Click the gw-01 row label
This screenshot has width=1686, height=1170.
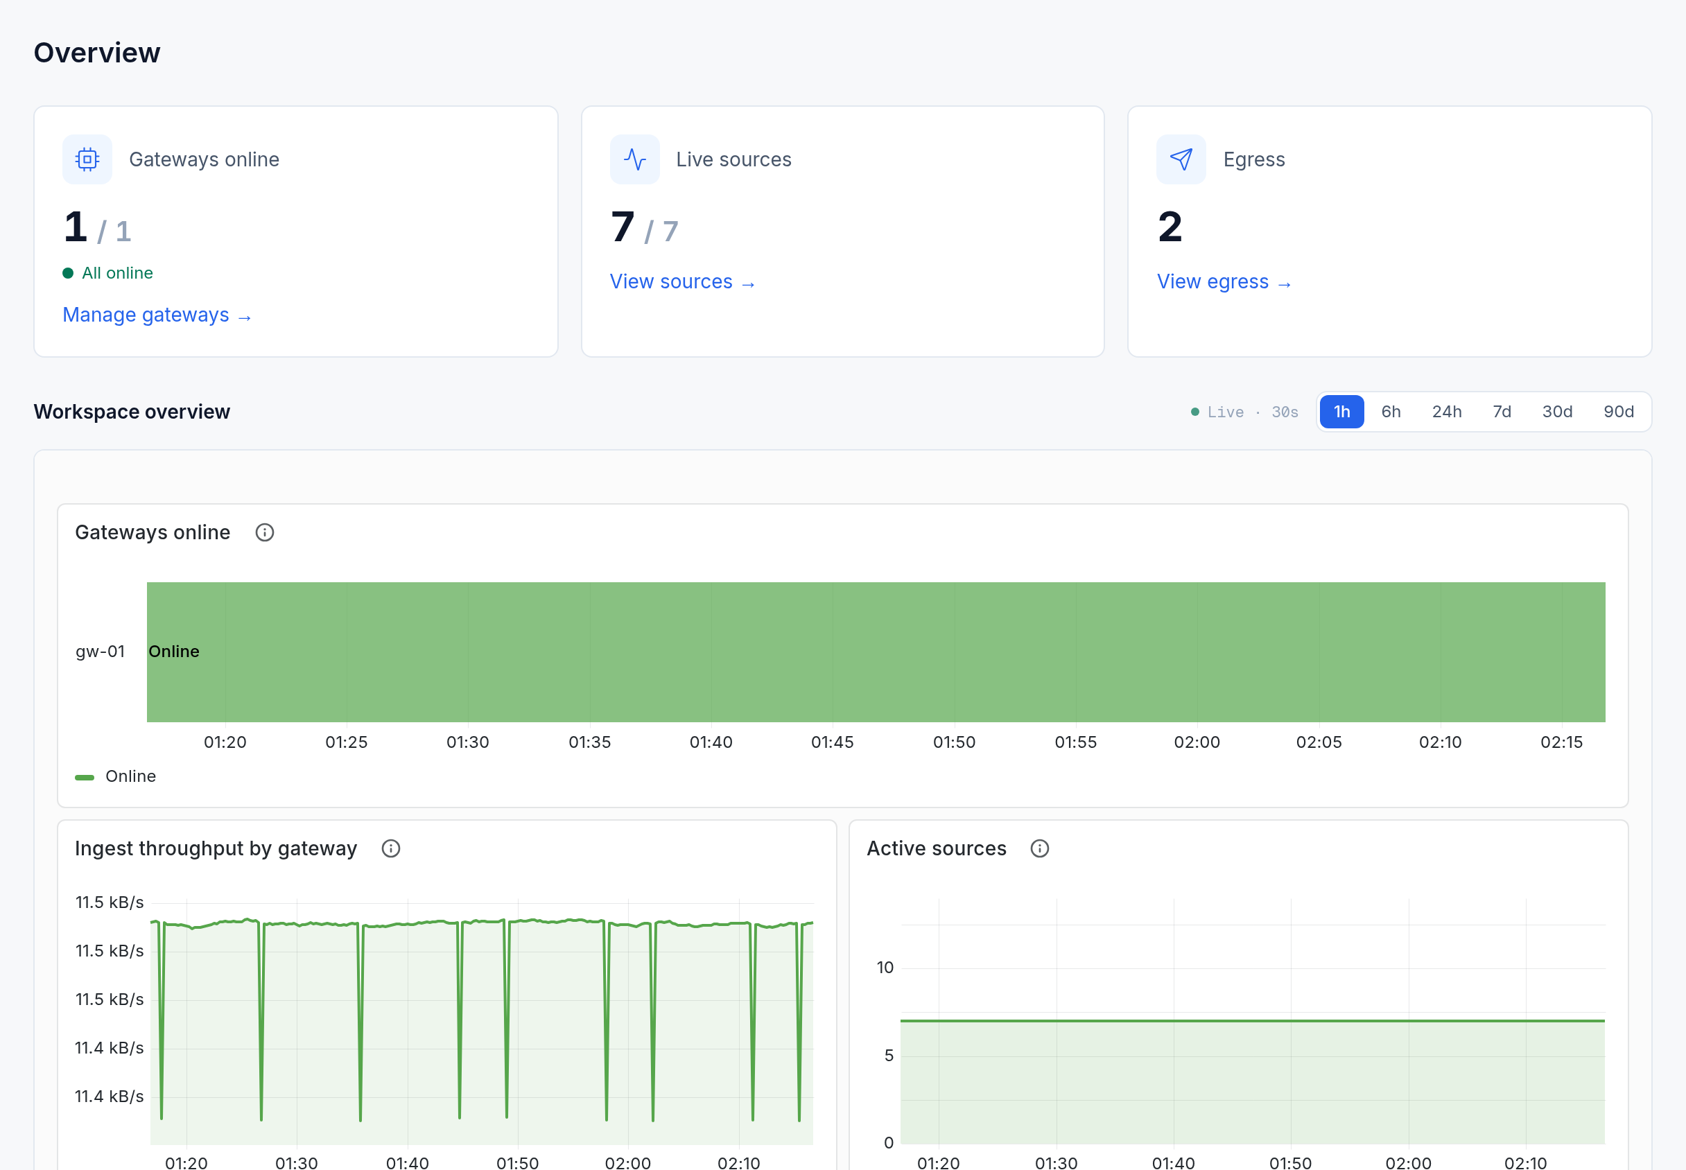point(101,652)
